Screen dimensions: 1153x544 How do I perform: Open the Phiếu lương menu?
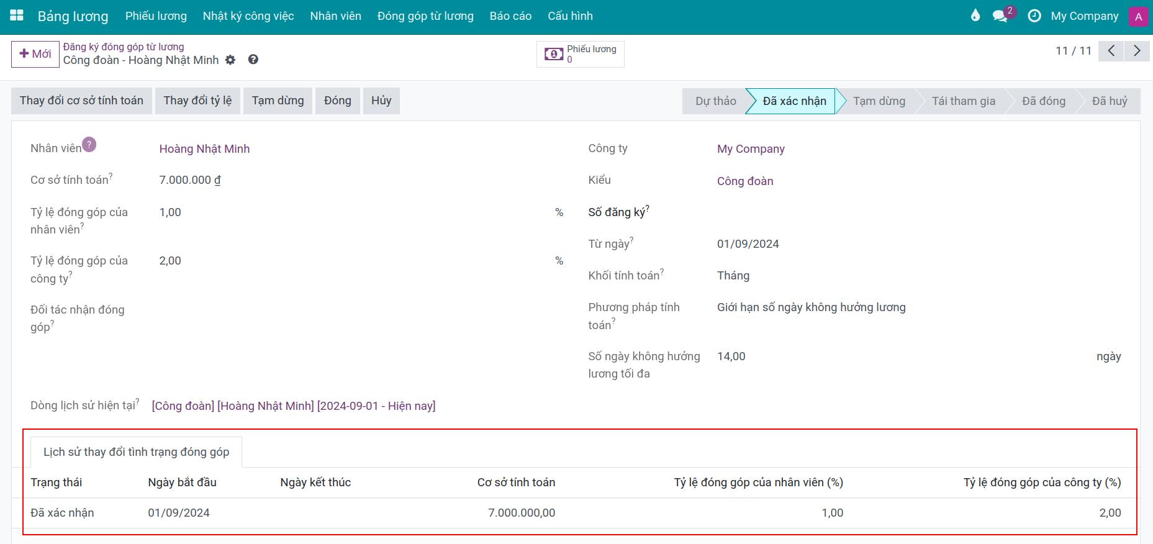(x=156, y=16)
